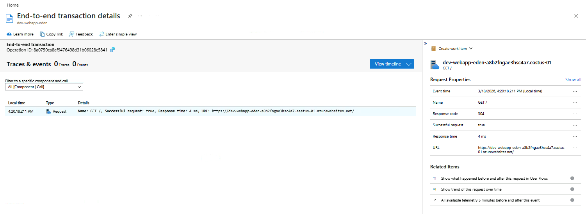Open Feedback from the toolbar
Screen dimensions: 586x214
[81, 34]
